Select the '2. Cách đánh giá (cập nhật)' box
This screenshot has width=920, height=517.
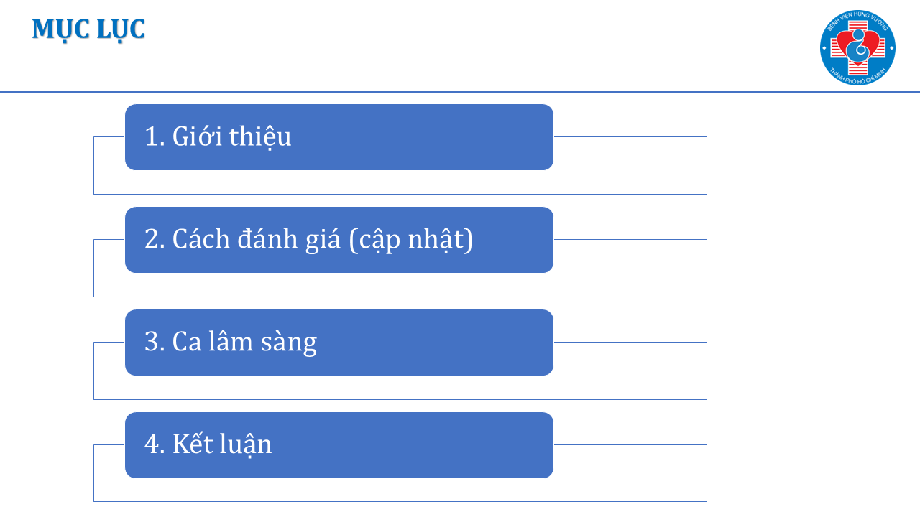click(x=339, y=240)
